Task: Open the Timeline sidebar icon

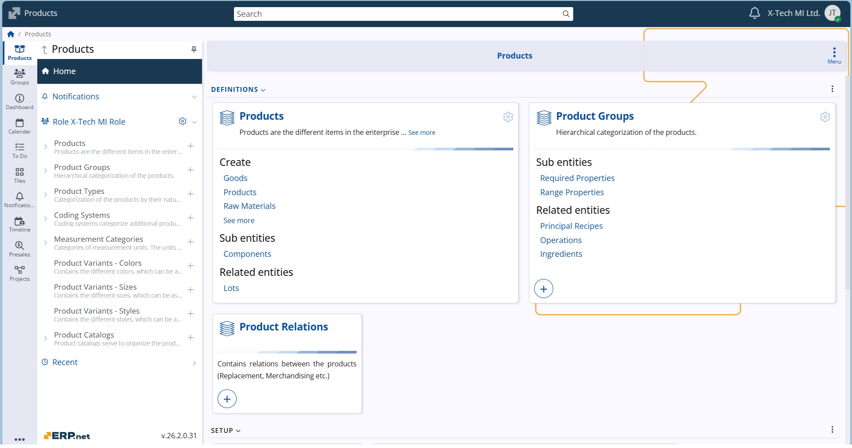Action: [x=20, y=224]
